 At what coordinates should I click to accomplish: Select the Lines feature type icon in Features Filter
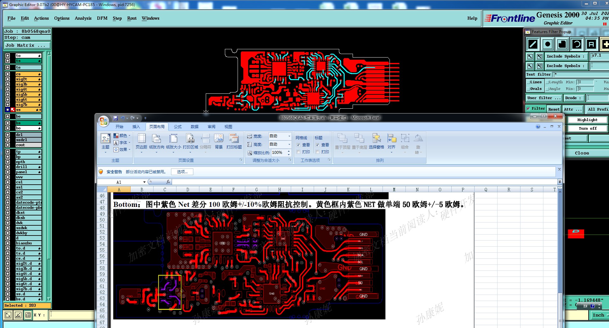click(x=533, y=44)
